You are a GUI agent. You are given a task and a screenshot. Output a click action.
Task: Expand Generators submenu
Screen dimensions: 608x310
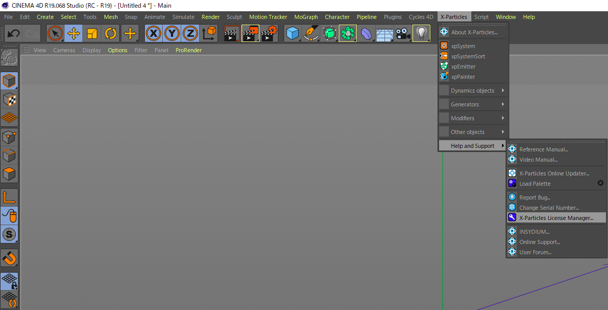tap(473, 104)
